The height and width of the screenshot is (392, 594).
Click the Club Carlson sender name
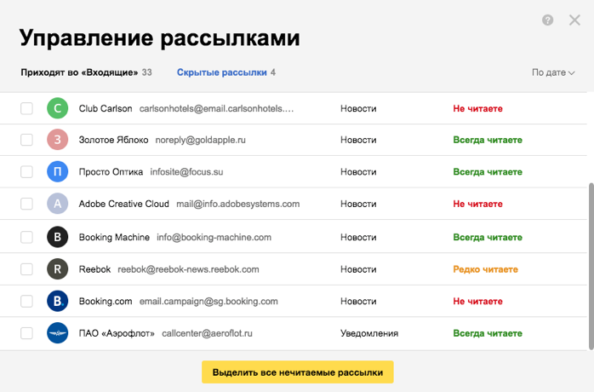[106, 108]
